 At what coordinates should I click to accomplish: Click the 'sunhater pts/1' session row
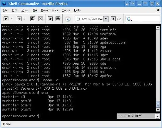click(x=37, y=105)
